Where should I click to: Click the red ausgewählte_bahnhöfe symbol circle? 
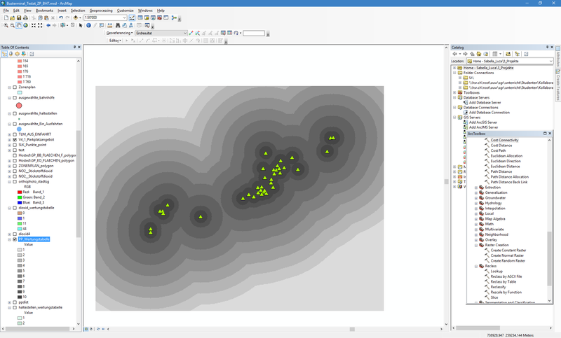(20, 105)
